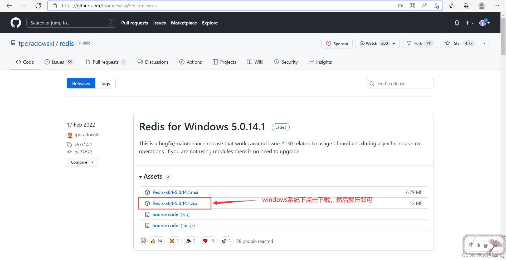Toggle heart reaction with 10
The height and width of the screenshot is (260, 506).
[209, 241]
